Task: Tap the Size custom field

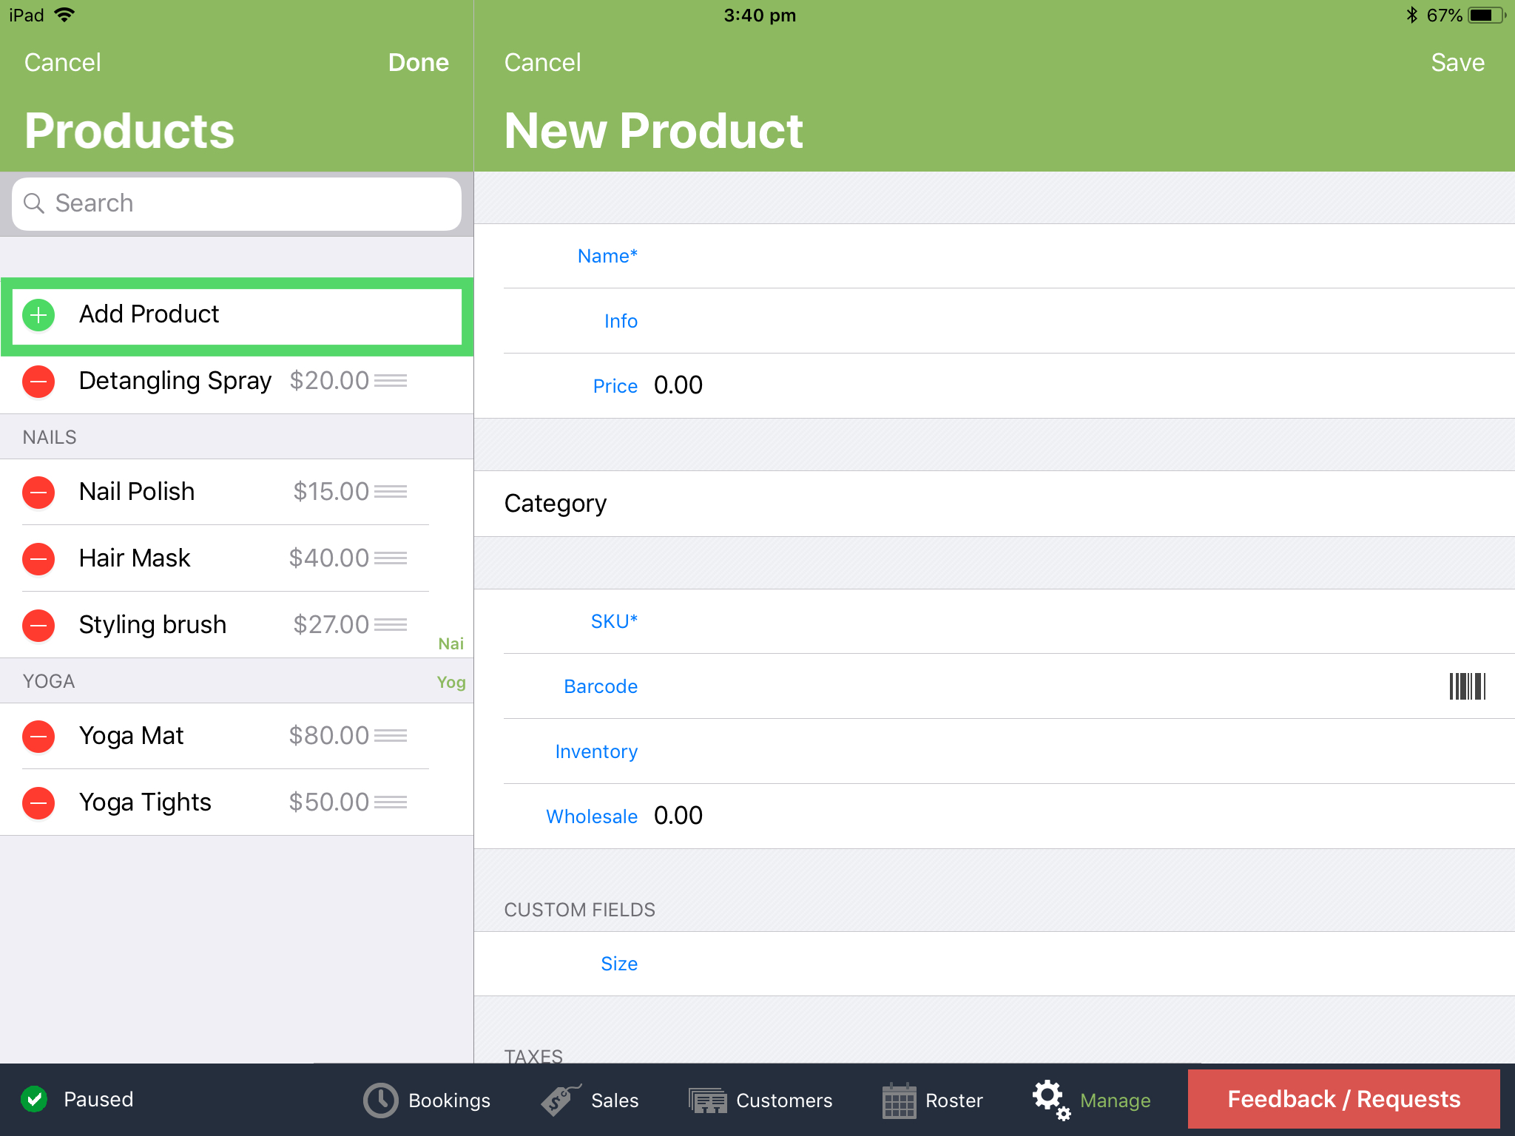Action: click(x=994, y=964)
